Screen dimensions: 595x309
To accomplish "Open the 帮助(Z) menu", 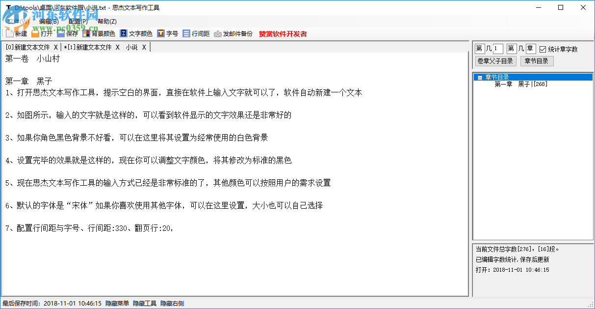I will (x=107, y=21).
